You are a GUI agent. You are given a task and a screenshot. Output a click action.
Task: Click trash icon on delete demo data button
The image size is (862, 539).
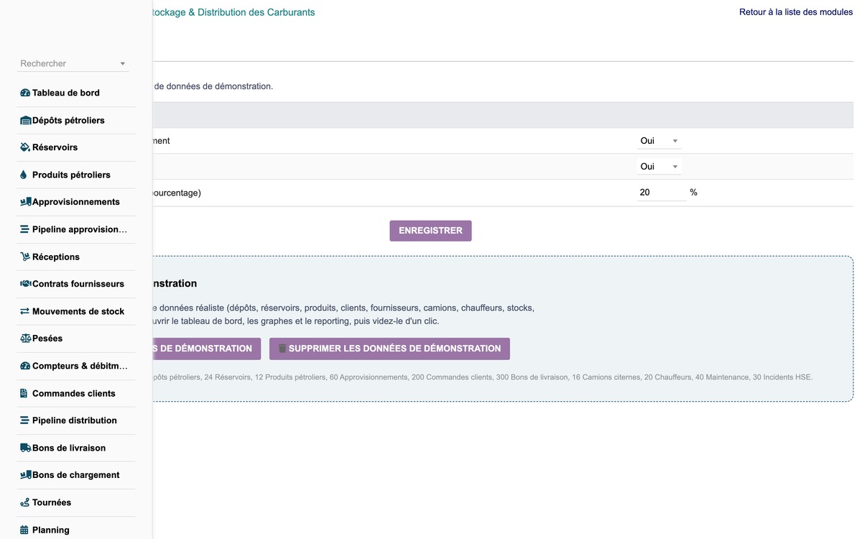(282, 349)
